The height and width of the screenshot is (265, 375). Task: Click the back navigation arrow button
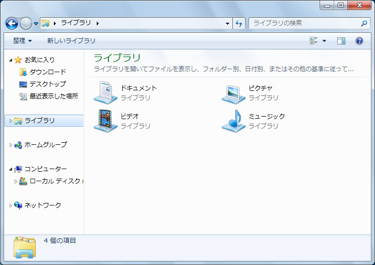click(x=12, y=23)
